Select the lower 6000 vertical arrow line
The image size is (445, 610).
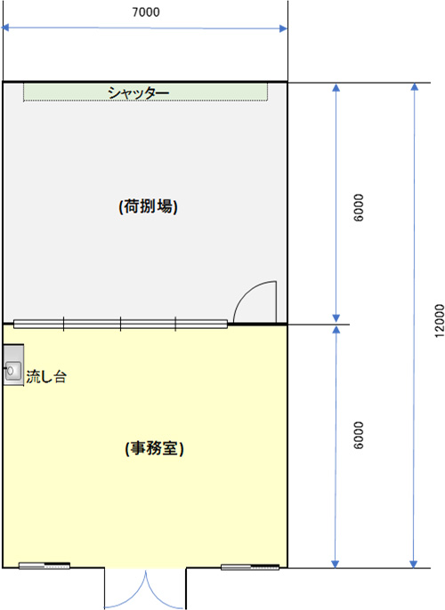click(336, 446)
